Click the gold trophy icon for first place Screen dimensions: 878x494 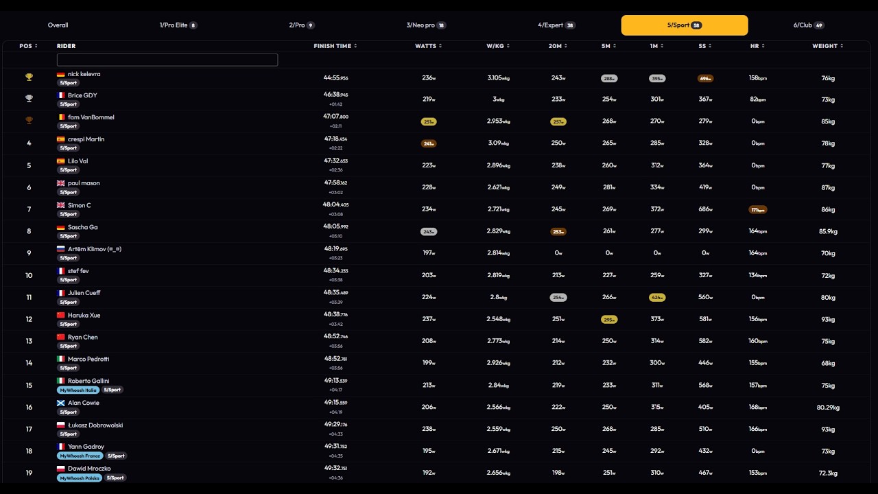click(x=29, y=78)
